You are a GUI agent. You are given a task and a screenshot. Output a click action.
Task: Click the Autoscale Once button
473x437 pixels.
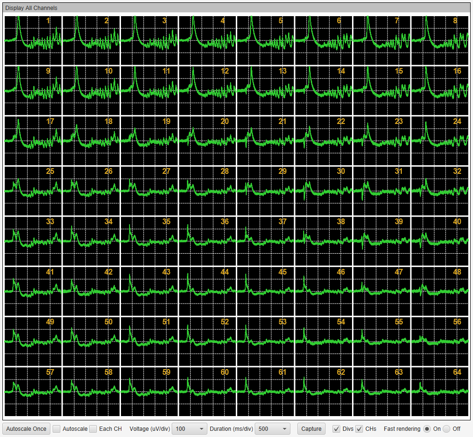pos(26,429)
